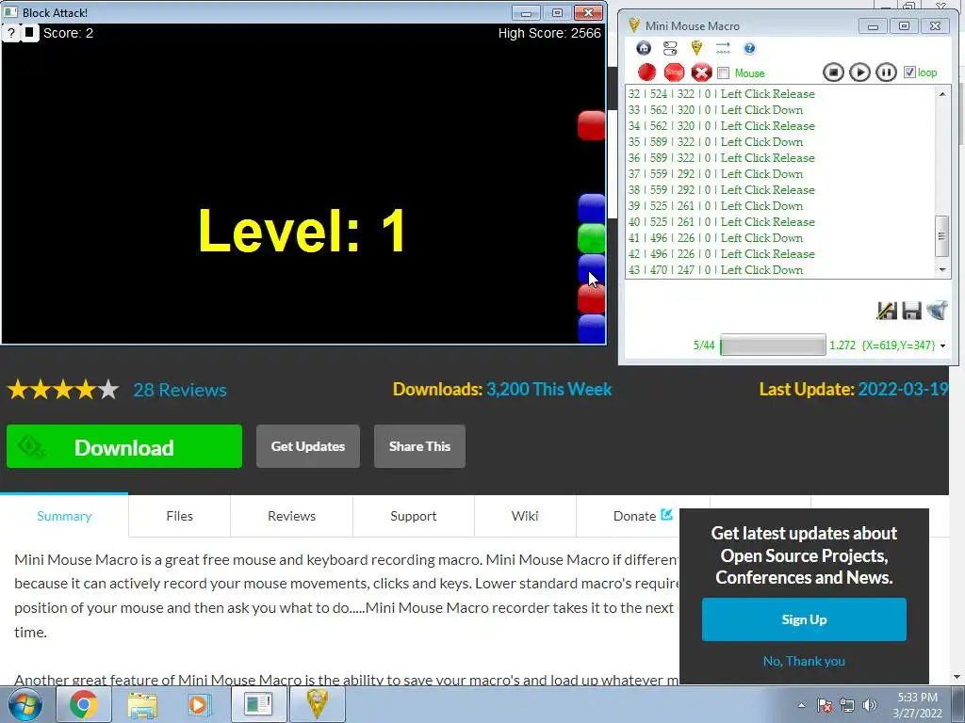Click the volume speaker tray icon
965x723 pixels.
click(x=870, y=705)
